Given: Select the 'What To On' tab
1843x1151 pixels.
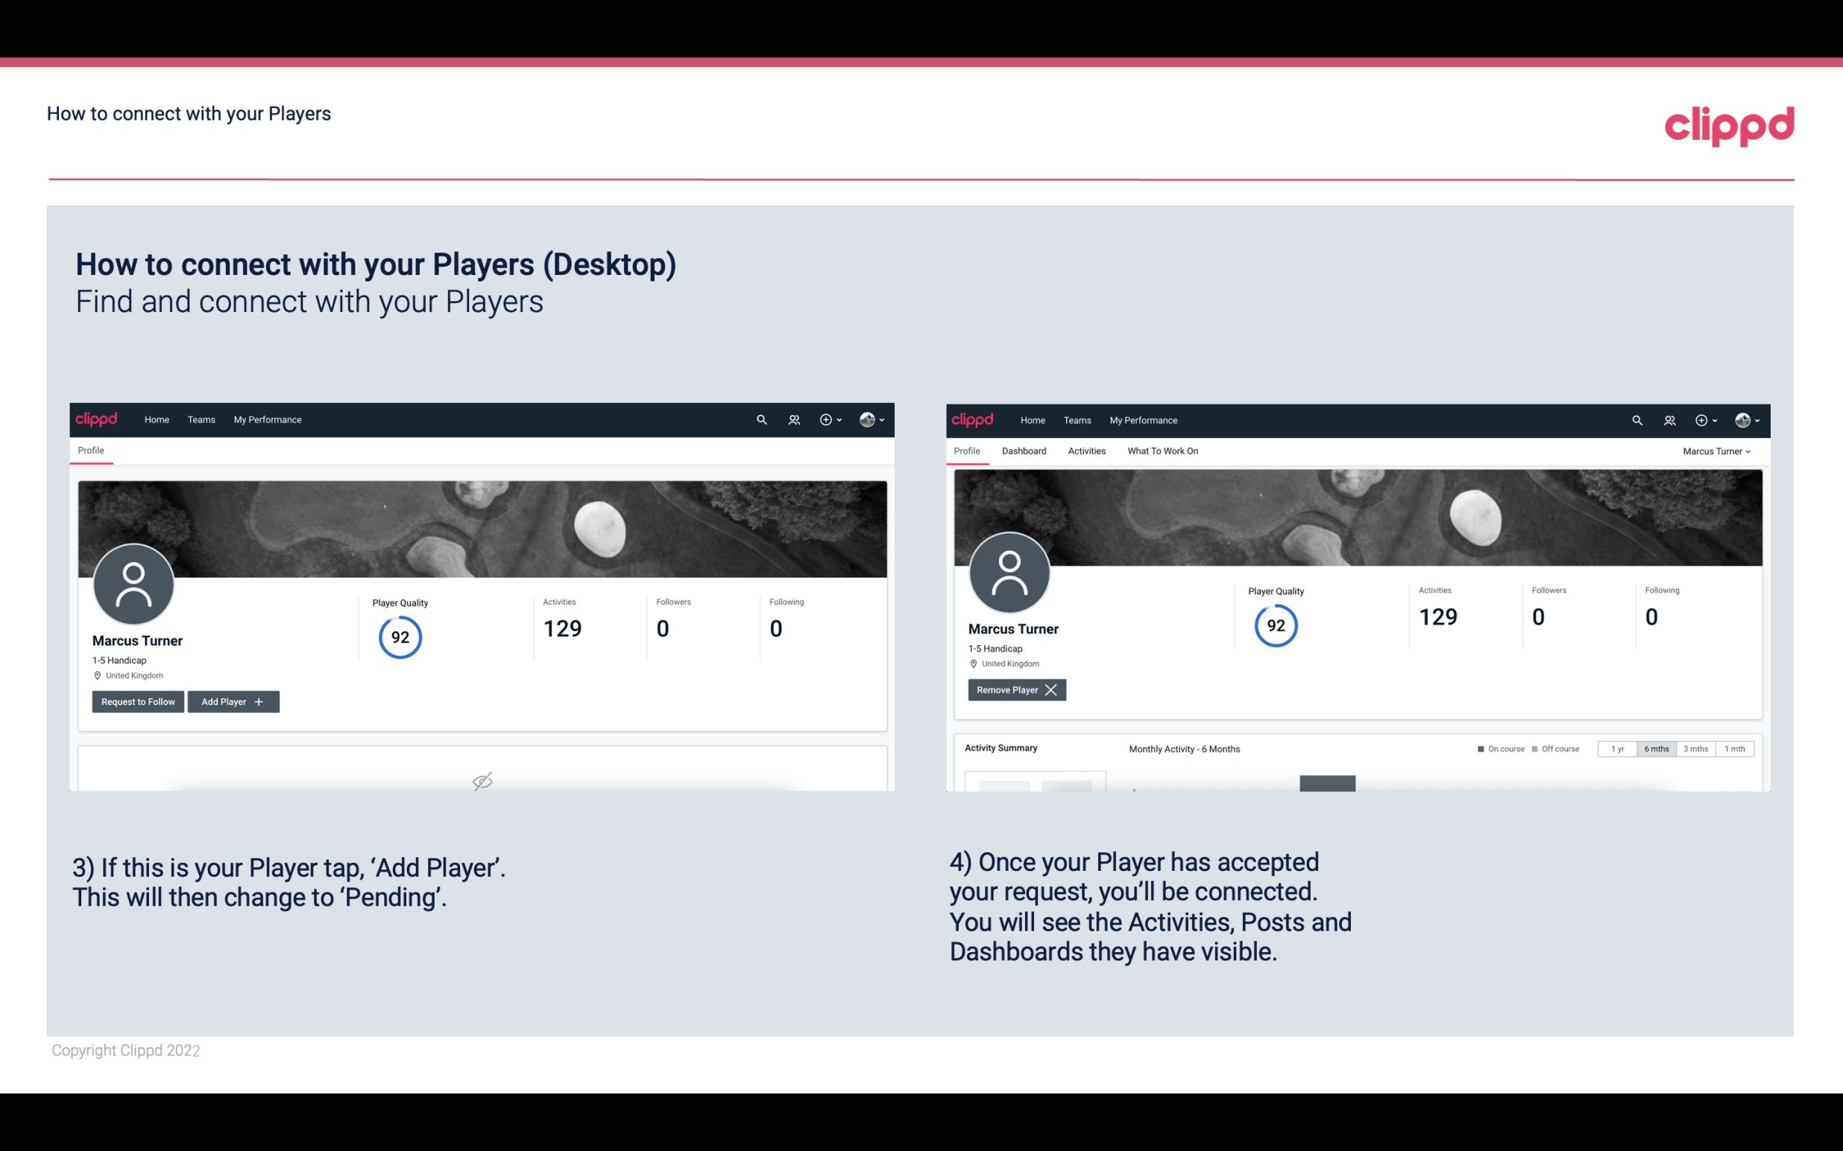Looking at the screenshot, I should [x=1162, y=449].
